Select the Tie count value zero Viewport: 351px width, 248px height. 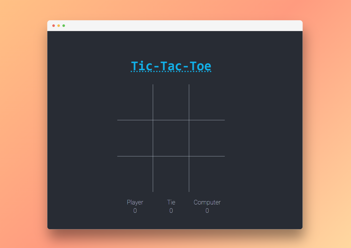pyautogui.click(x=171, y=211)
